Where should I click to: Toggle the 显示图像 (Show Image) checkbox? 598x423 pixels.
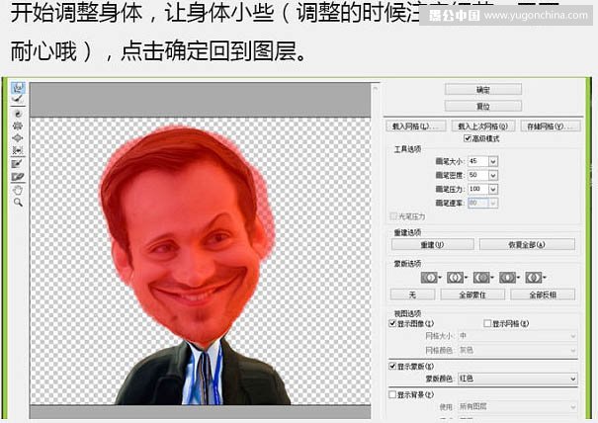click(x=392, y=323)
